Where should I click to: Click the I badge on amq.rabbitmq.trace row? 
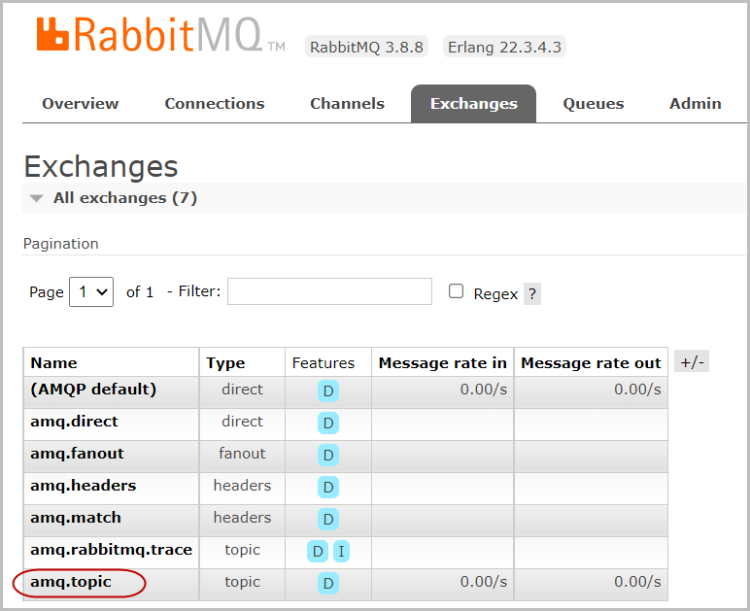341,552
